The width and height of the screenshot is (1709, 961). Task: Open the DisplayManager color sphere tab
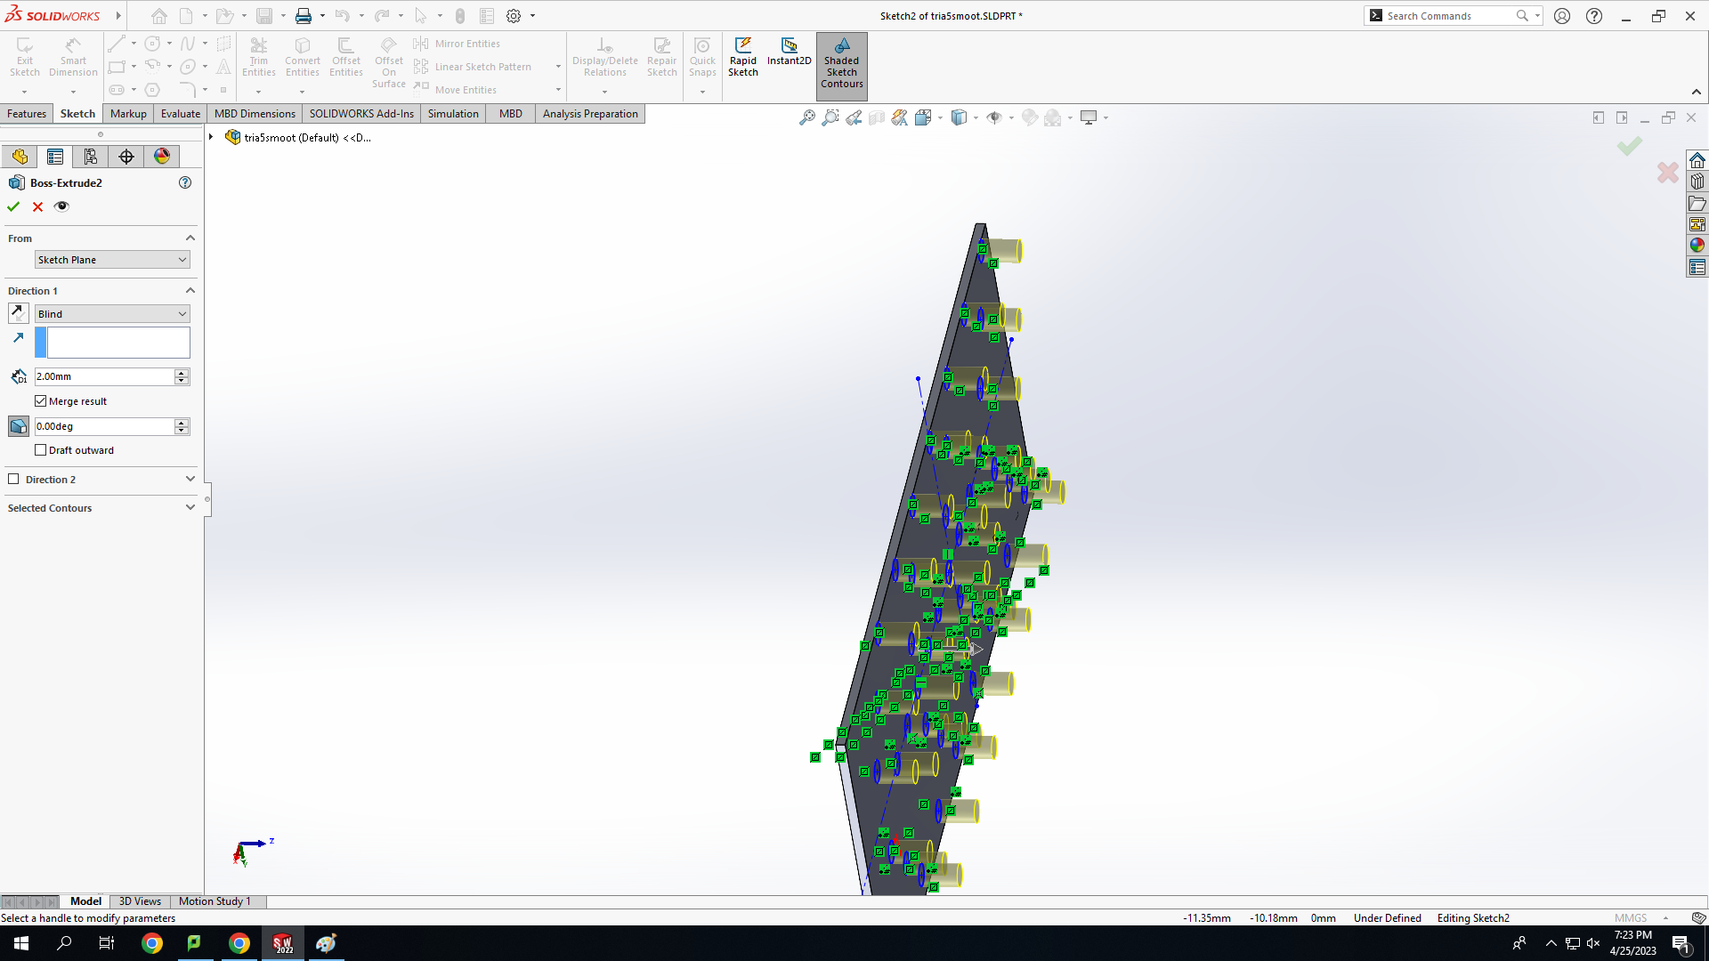tap(161, 157)
